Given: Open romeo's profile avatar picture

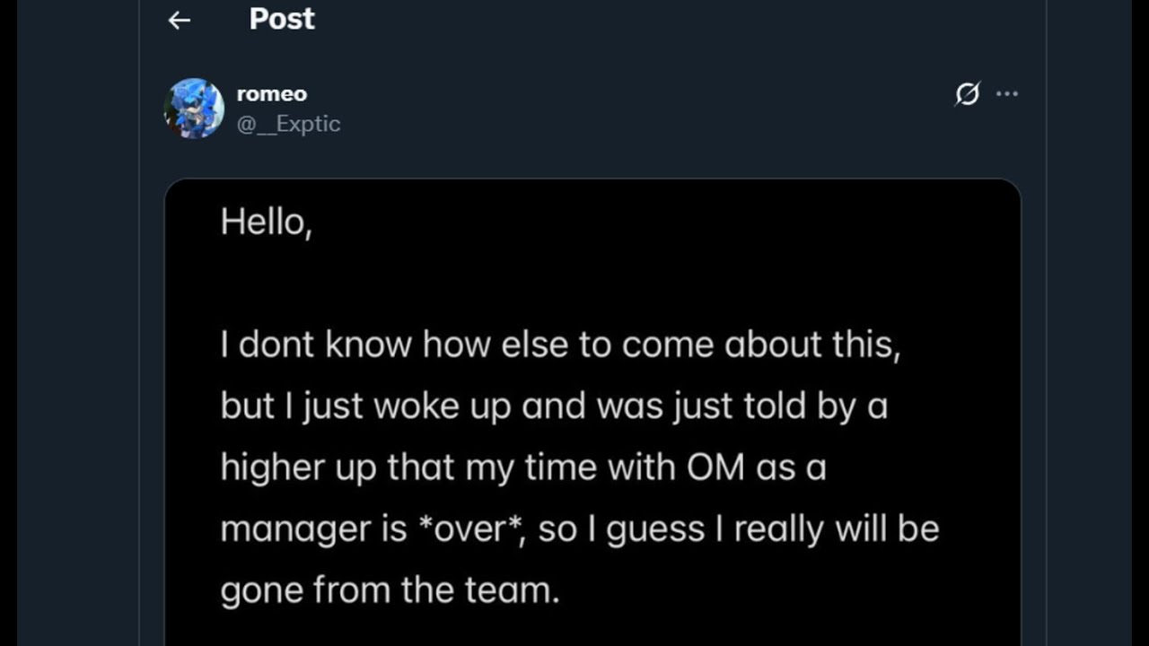Looking at the screenshot, I should [194, 109].
